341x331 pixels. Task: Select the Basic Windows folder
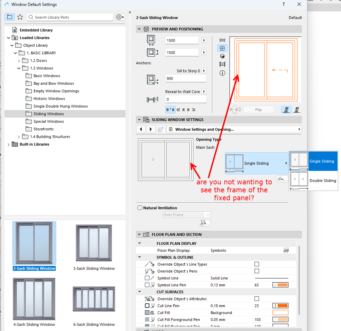pyautogui.click(x=47, y=76)
